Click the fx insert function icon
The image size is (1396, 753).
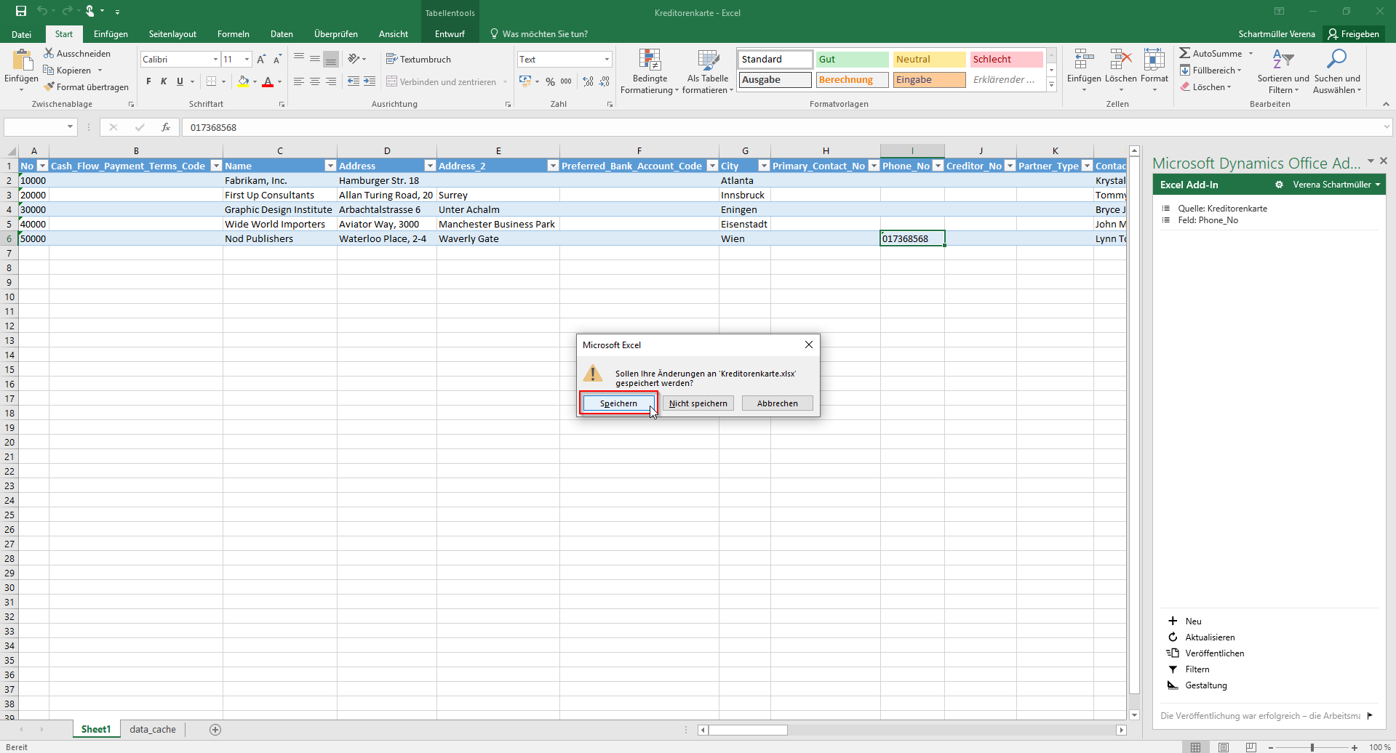[166, 127]
